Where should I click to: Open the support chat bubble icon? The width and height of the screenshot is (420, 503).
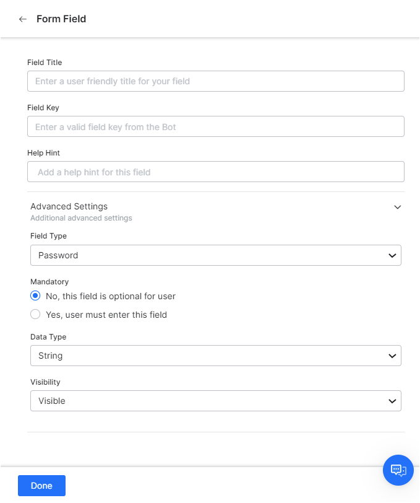[398, 470]
